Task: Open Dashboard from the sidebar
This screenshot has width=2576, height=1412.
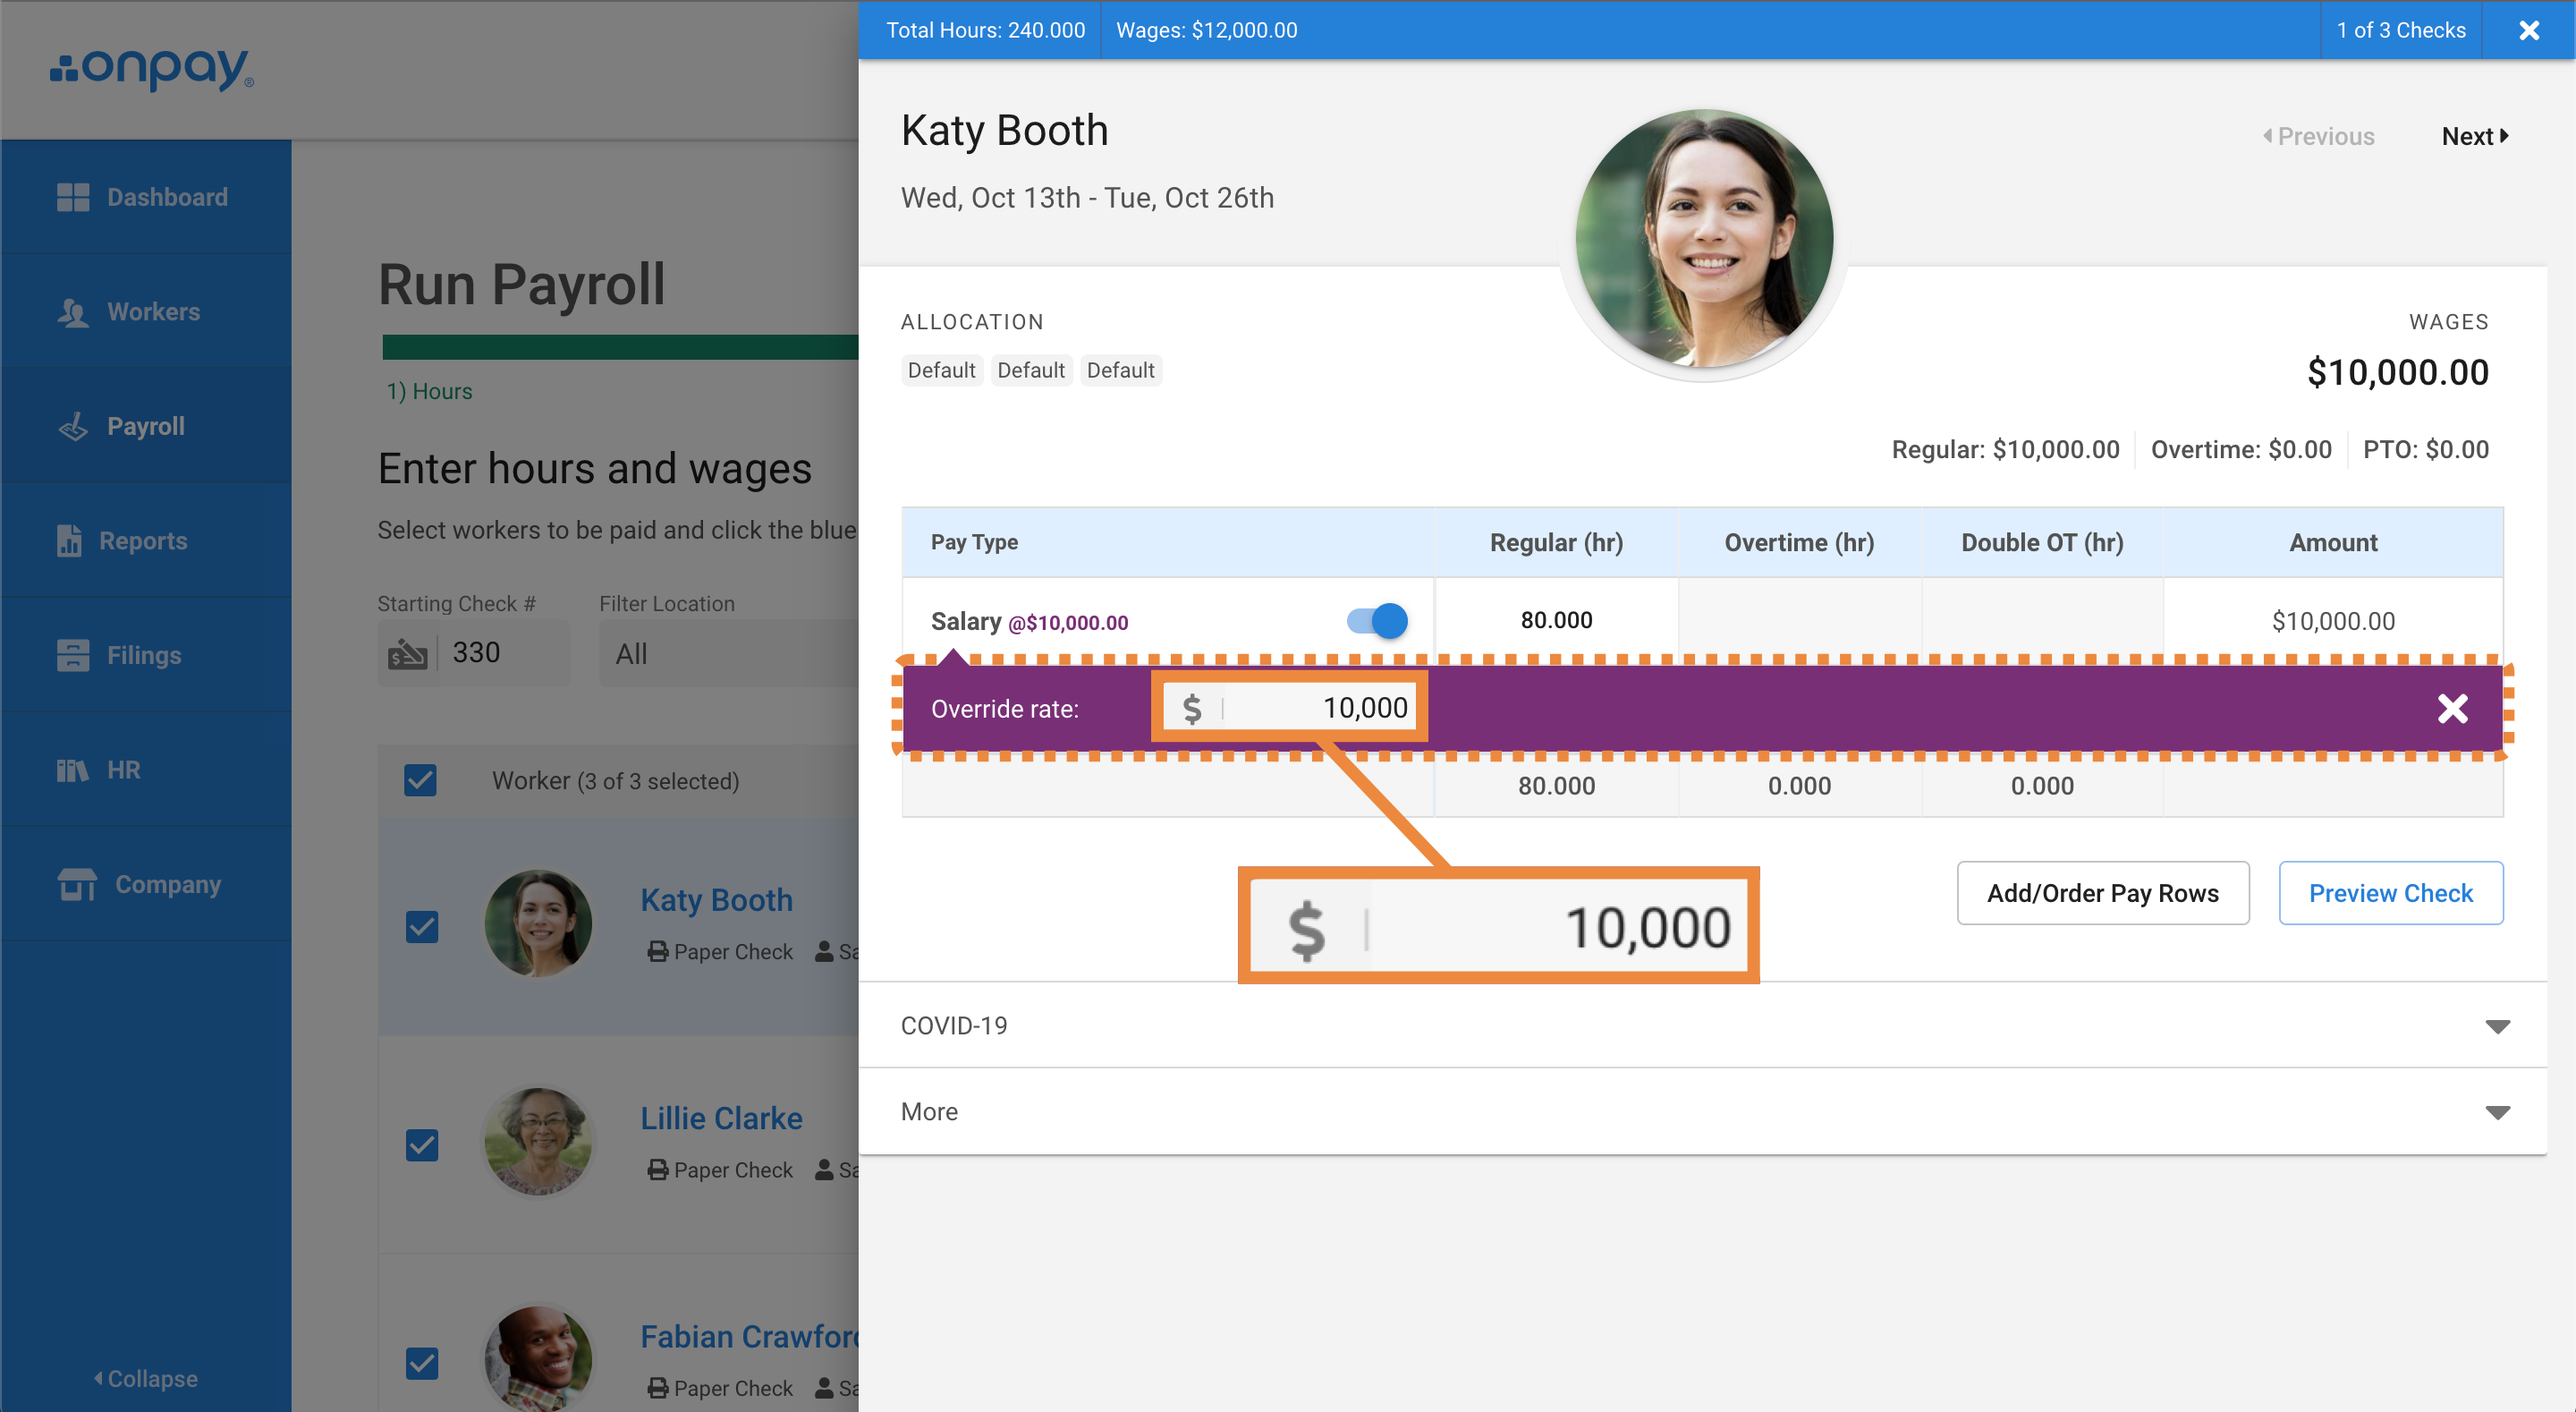Action: (146, 197)
